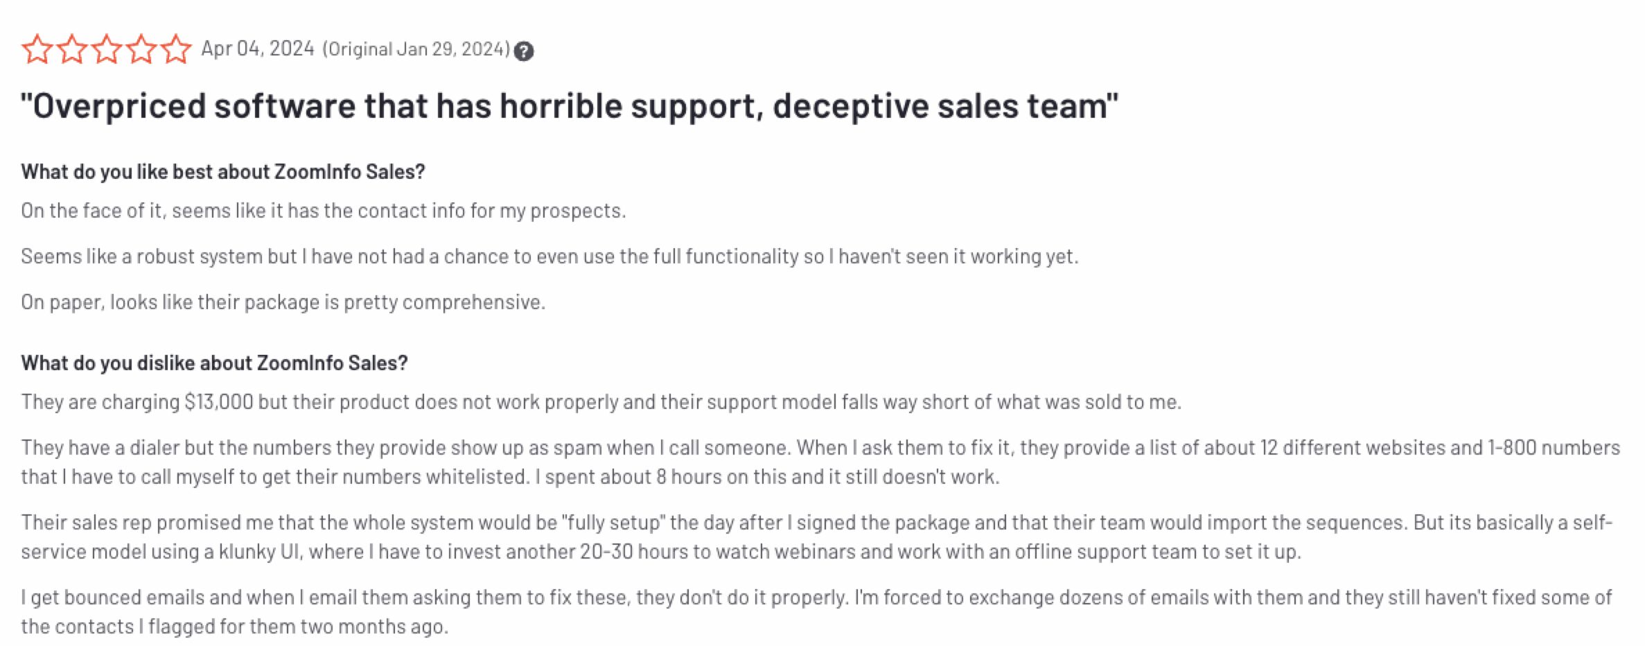Open the "Overpriced software" review title

569,106
